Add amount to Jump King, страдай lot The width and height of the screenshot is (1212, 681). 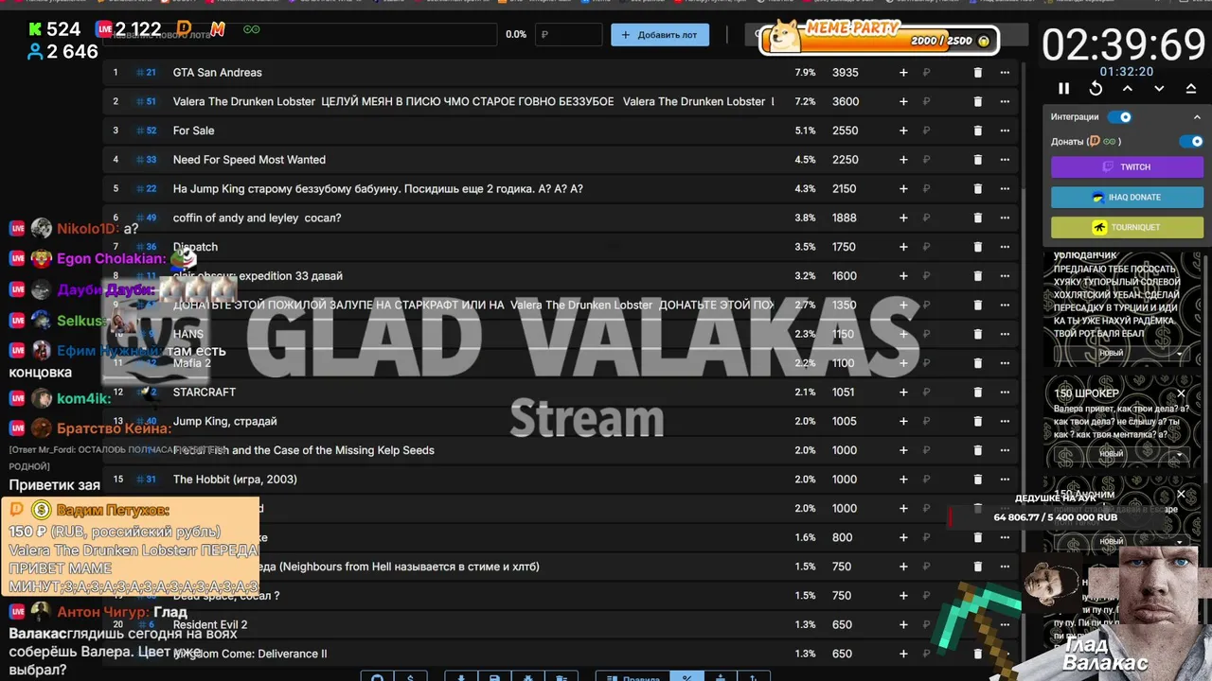[903, 421]
